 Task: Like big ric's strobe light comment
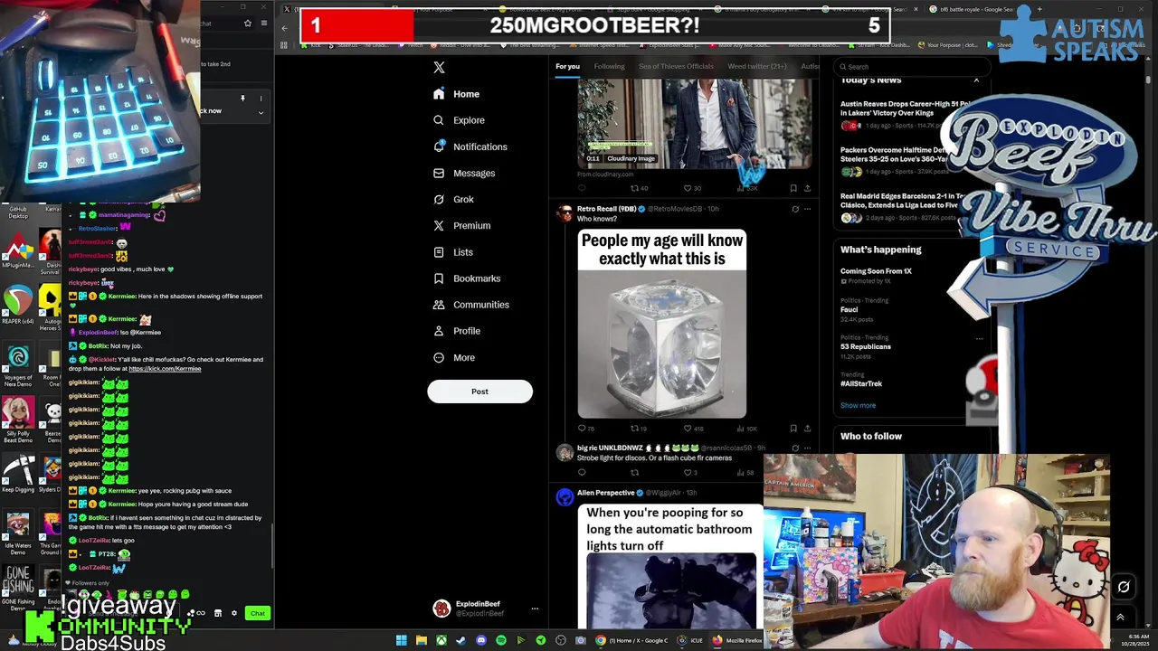689,472
